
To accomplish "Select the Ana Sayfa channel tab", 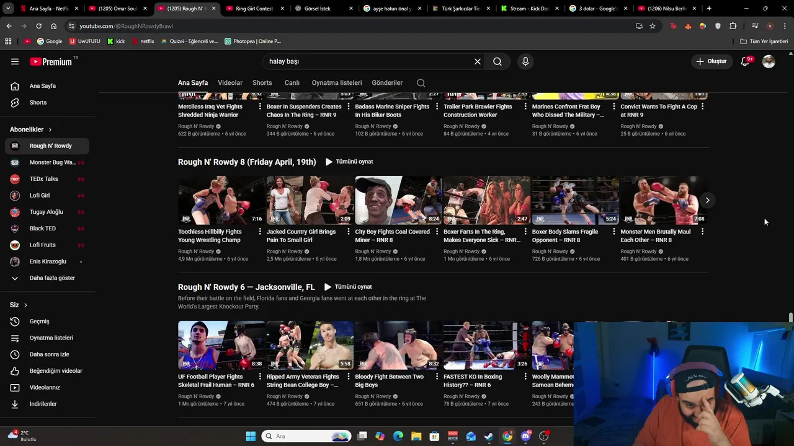I will point(193,82).
